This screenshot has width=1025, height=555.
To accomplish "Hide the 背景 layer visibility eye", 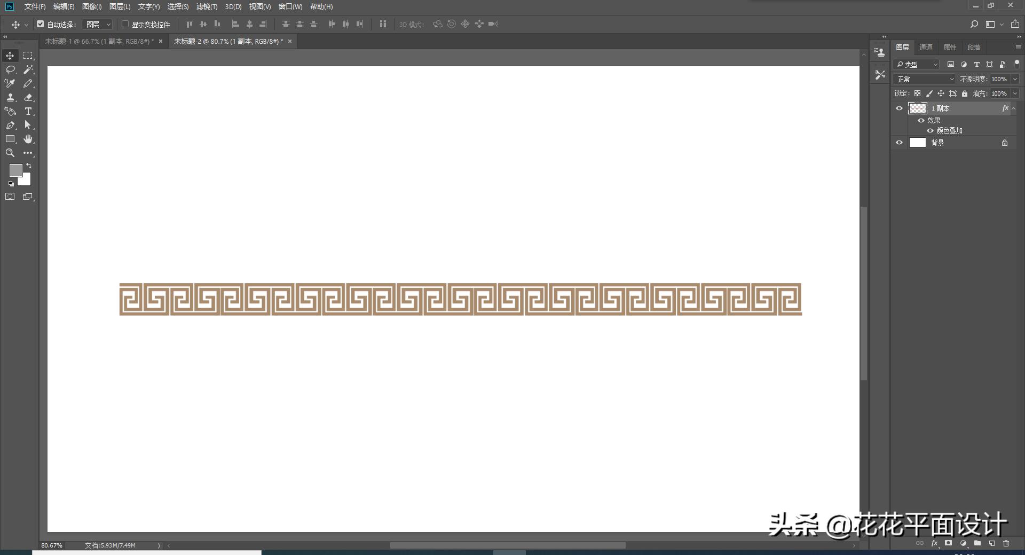I will click(899, 143).
